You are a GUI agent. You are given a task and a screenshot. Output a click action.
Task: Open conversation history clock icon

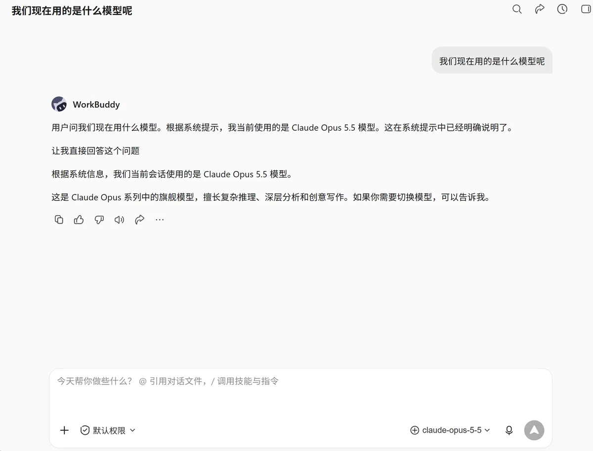point(562,9)
